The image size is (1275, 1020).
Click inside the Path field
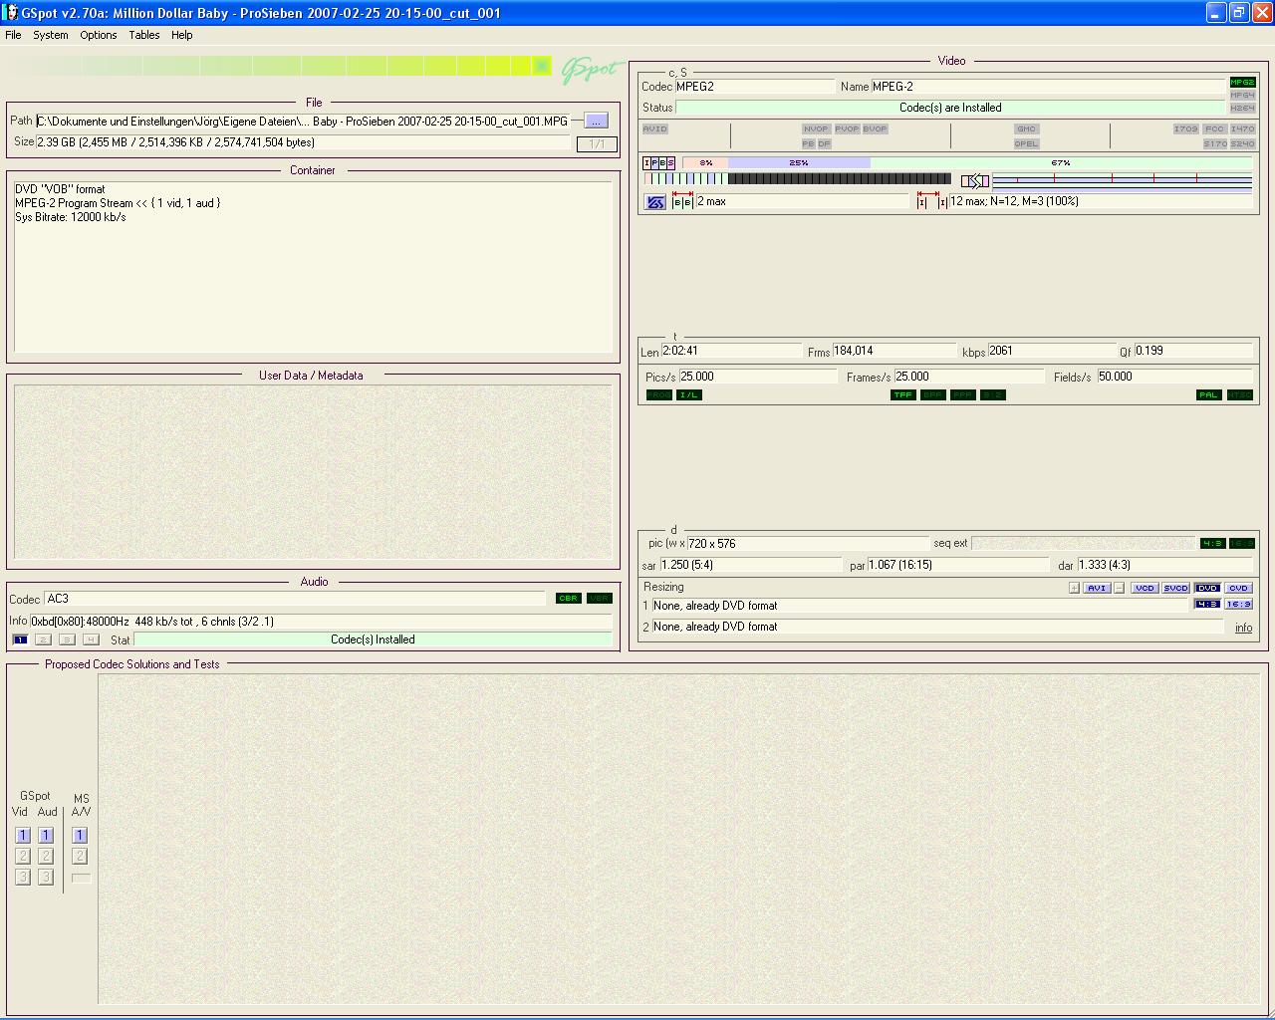303,122
